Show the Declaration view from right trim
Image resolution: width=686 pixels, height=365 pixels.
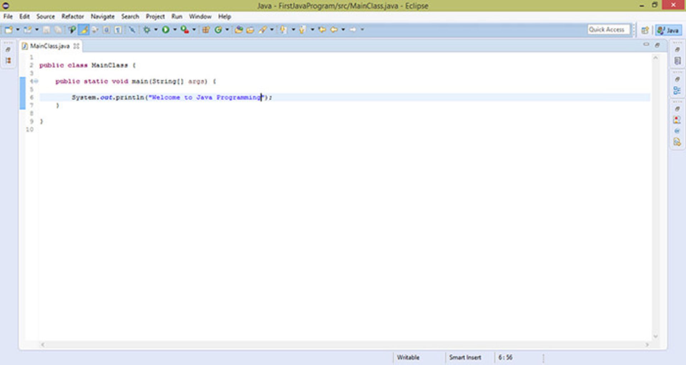[677, 142]
